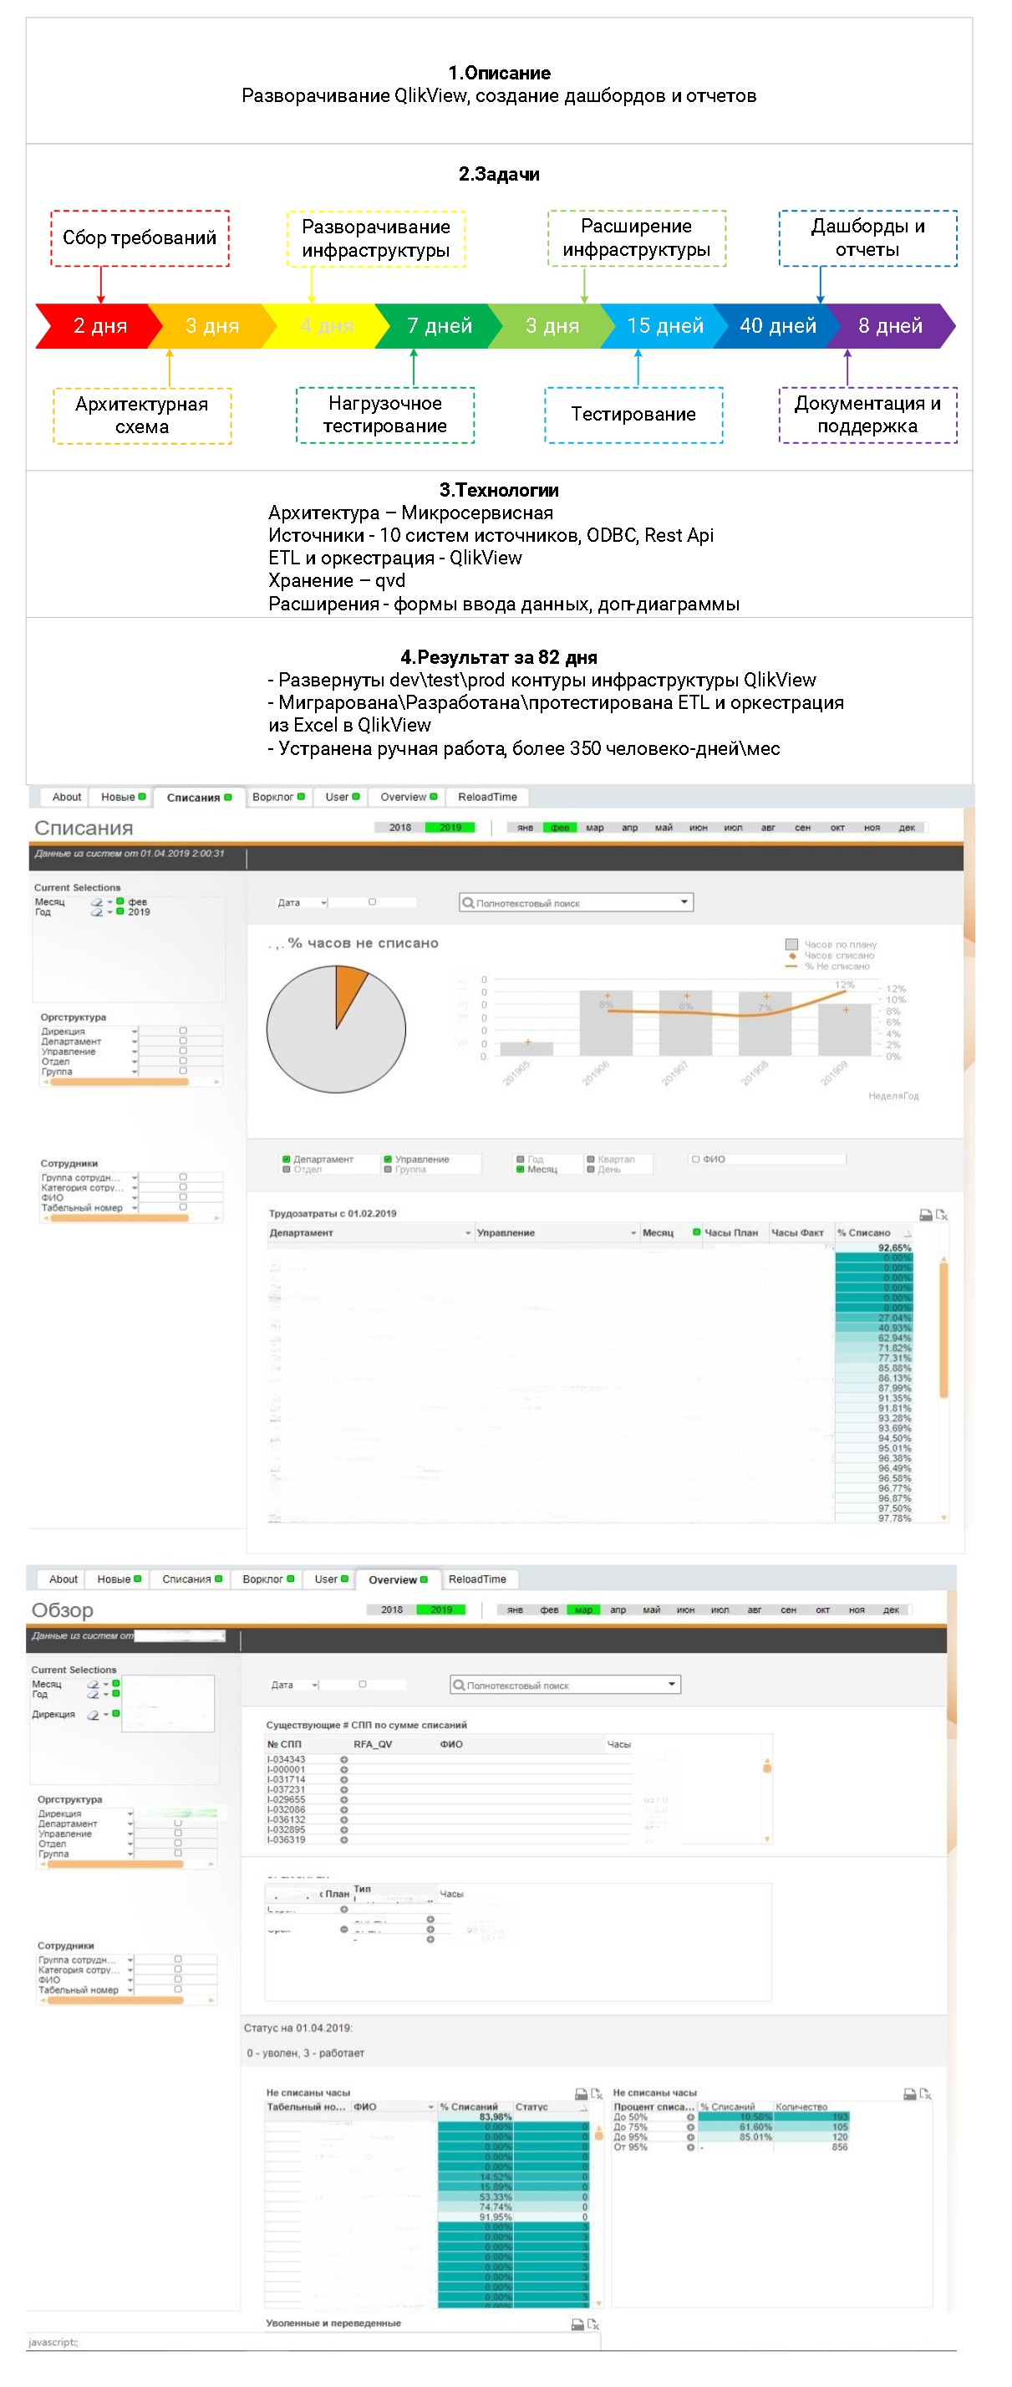This screenshot has width=1012, height=2387.
Task: Open Overview tab in Списания sheet
Action: pos(408,797)
